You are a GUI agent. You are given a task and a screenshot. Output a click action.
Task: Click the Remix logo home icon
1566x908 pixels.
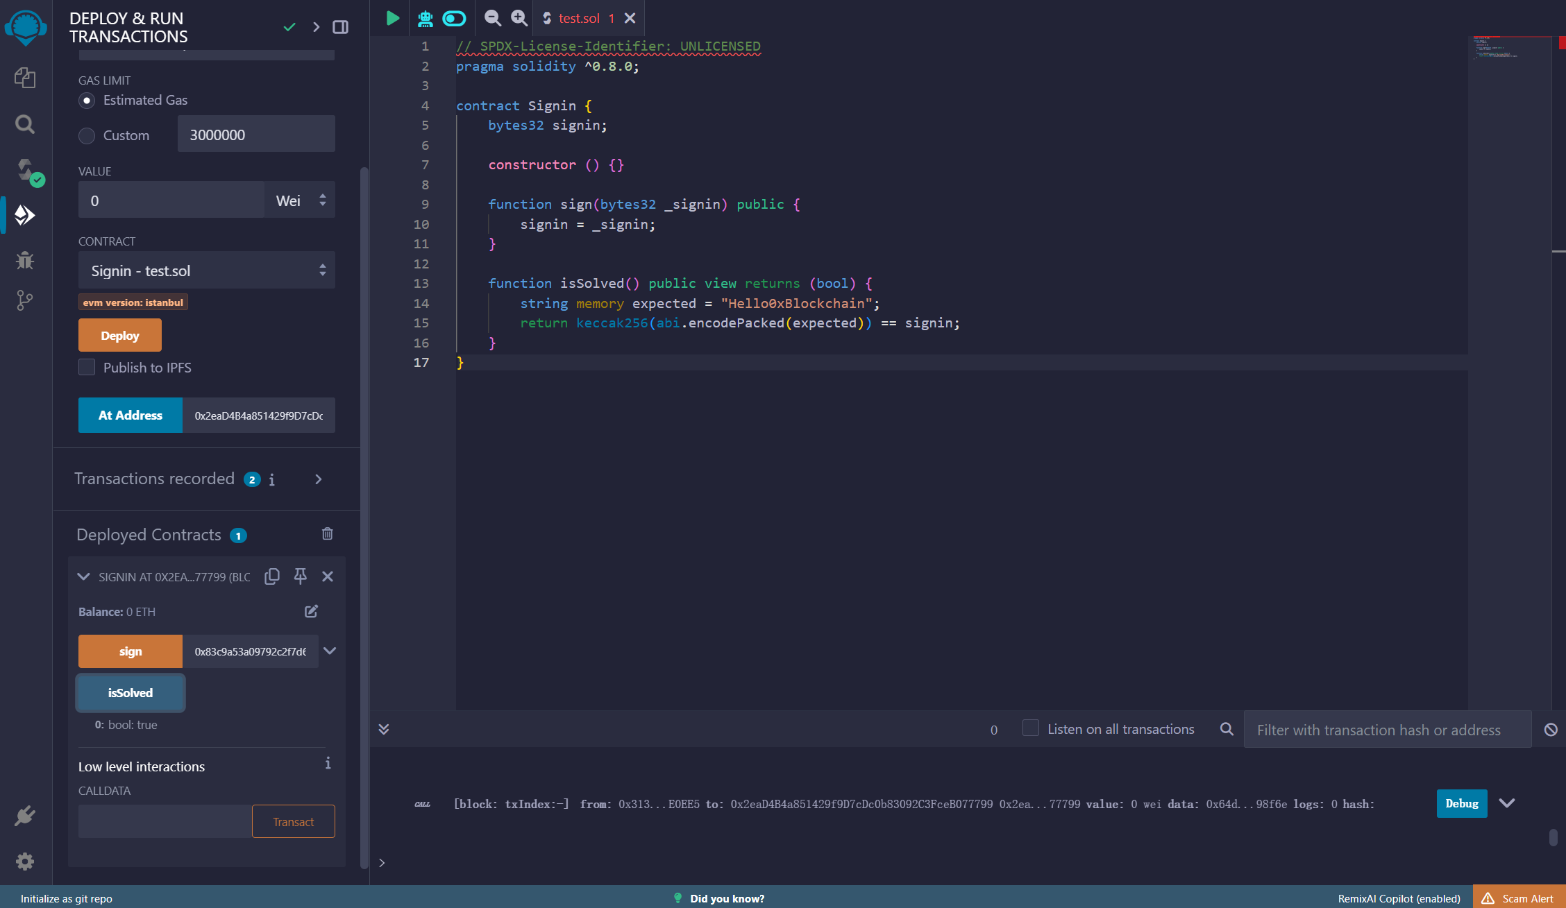(26, 27)
